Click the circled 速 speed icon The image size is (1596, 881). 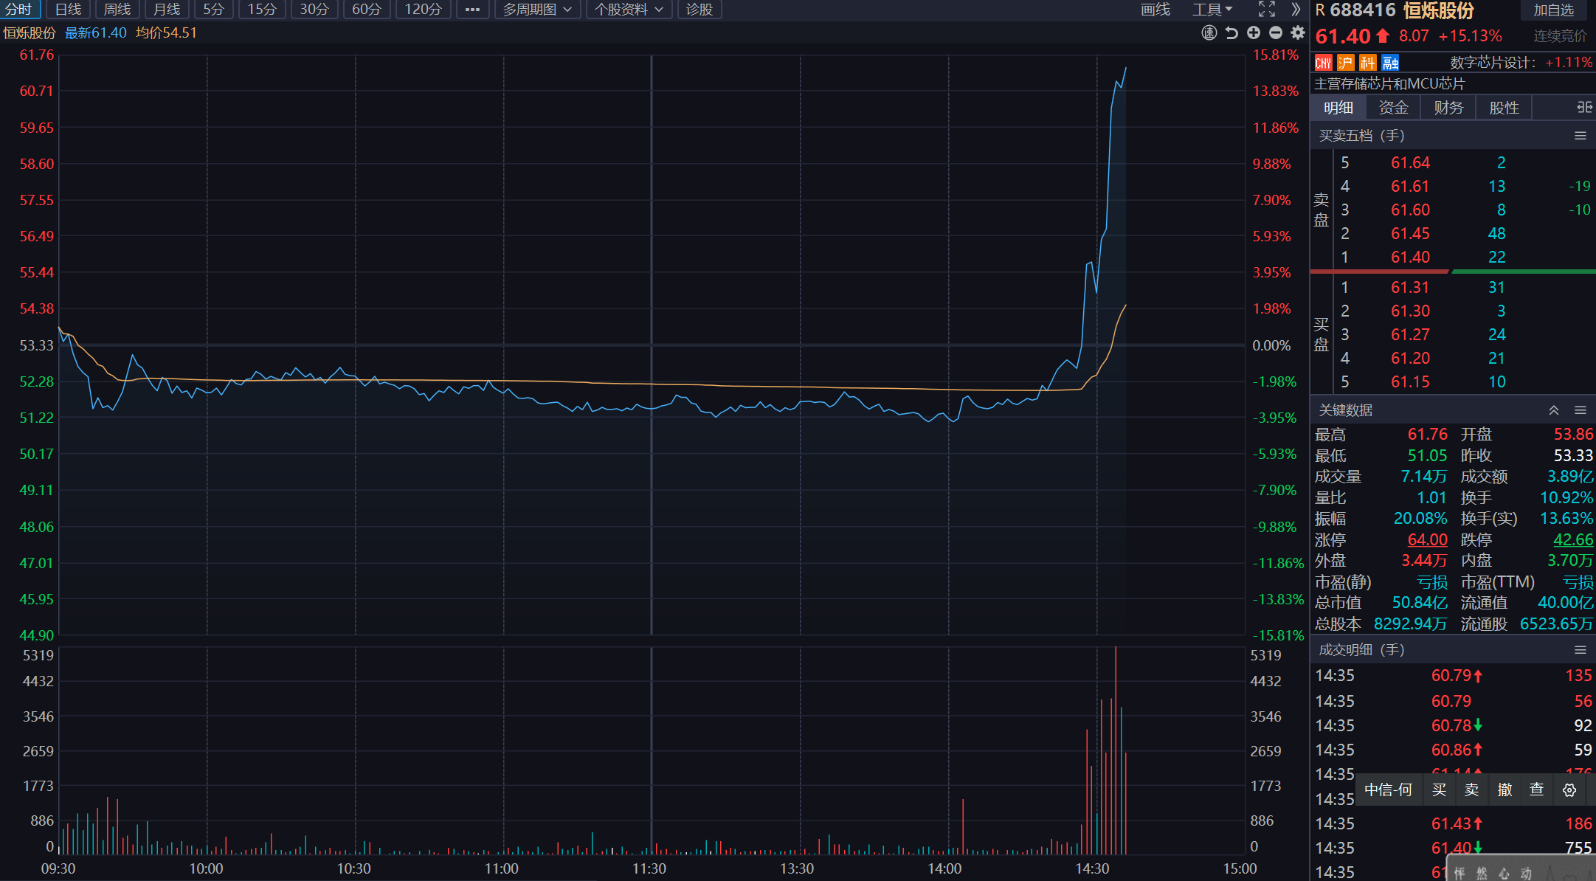pyautogui.click(x=1209, y=32)
